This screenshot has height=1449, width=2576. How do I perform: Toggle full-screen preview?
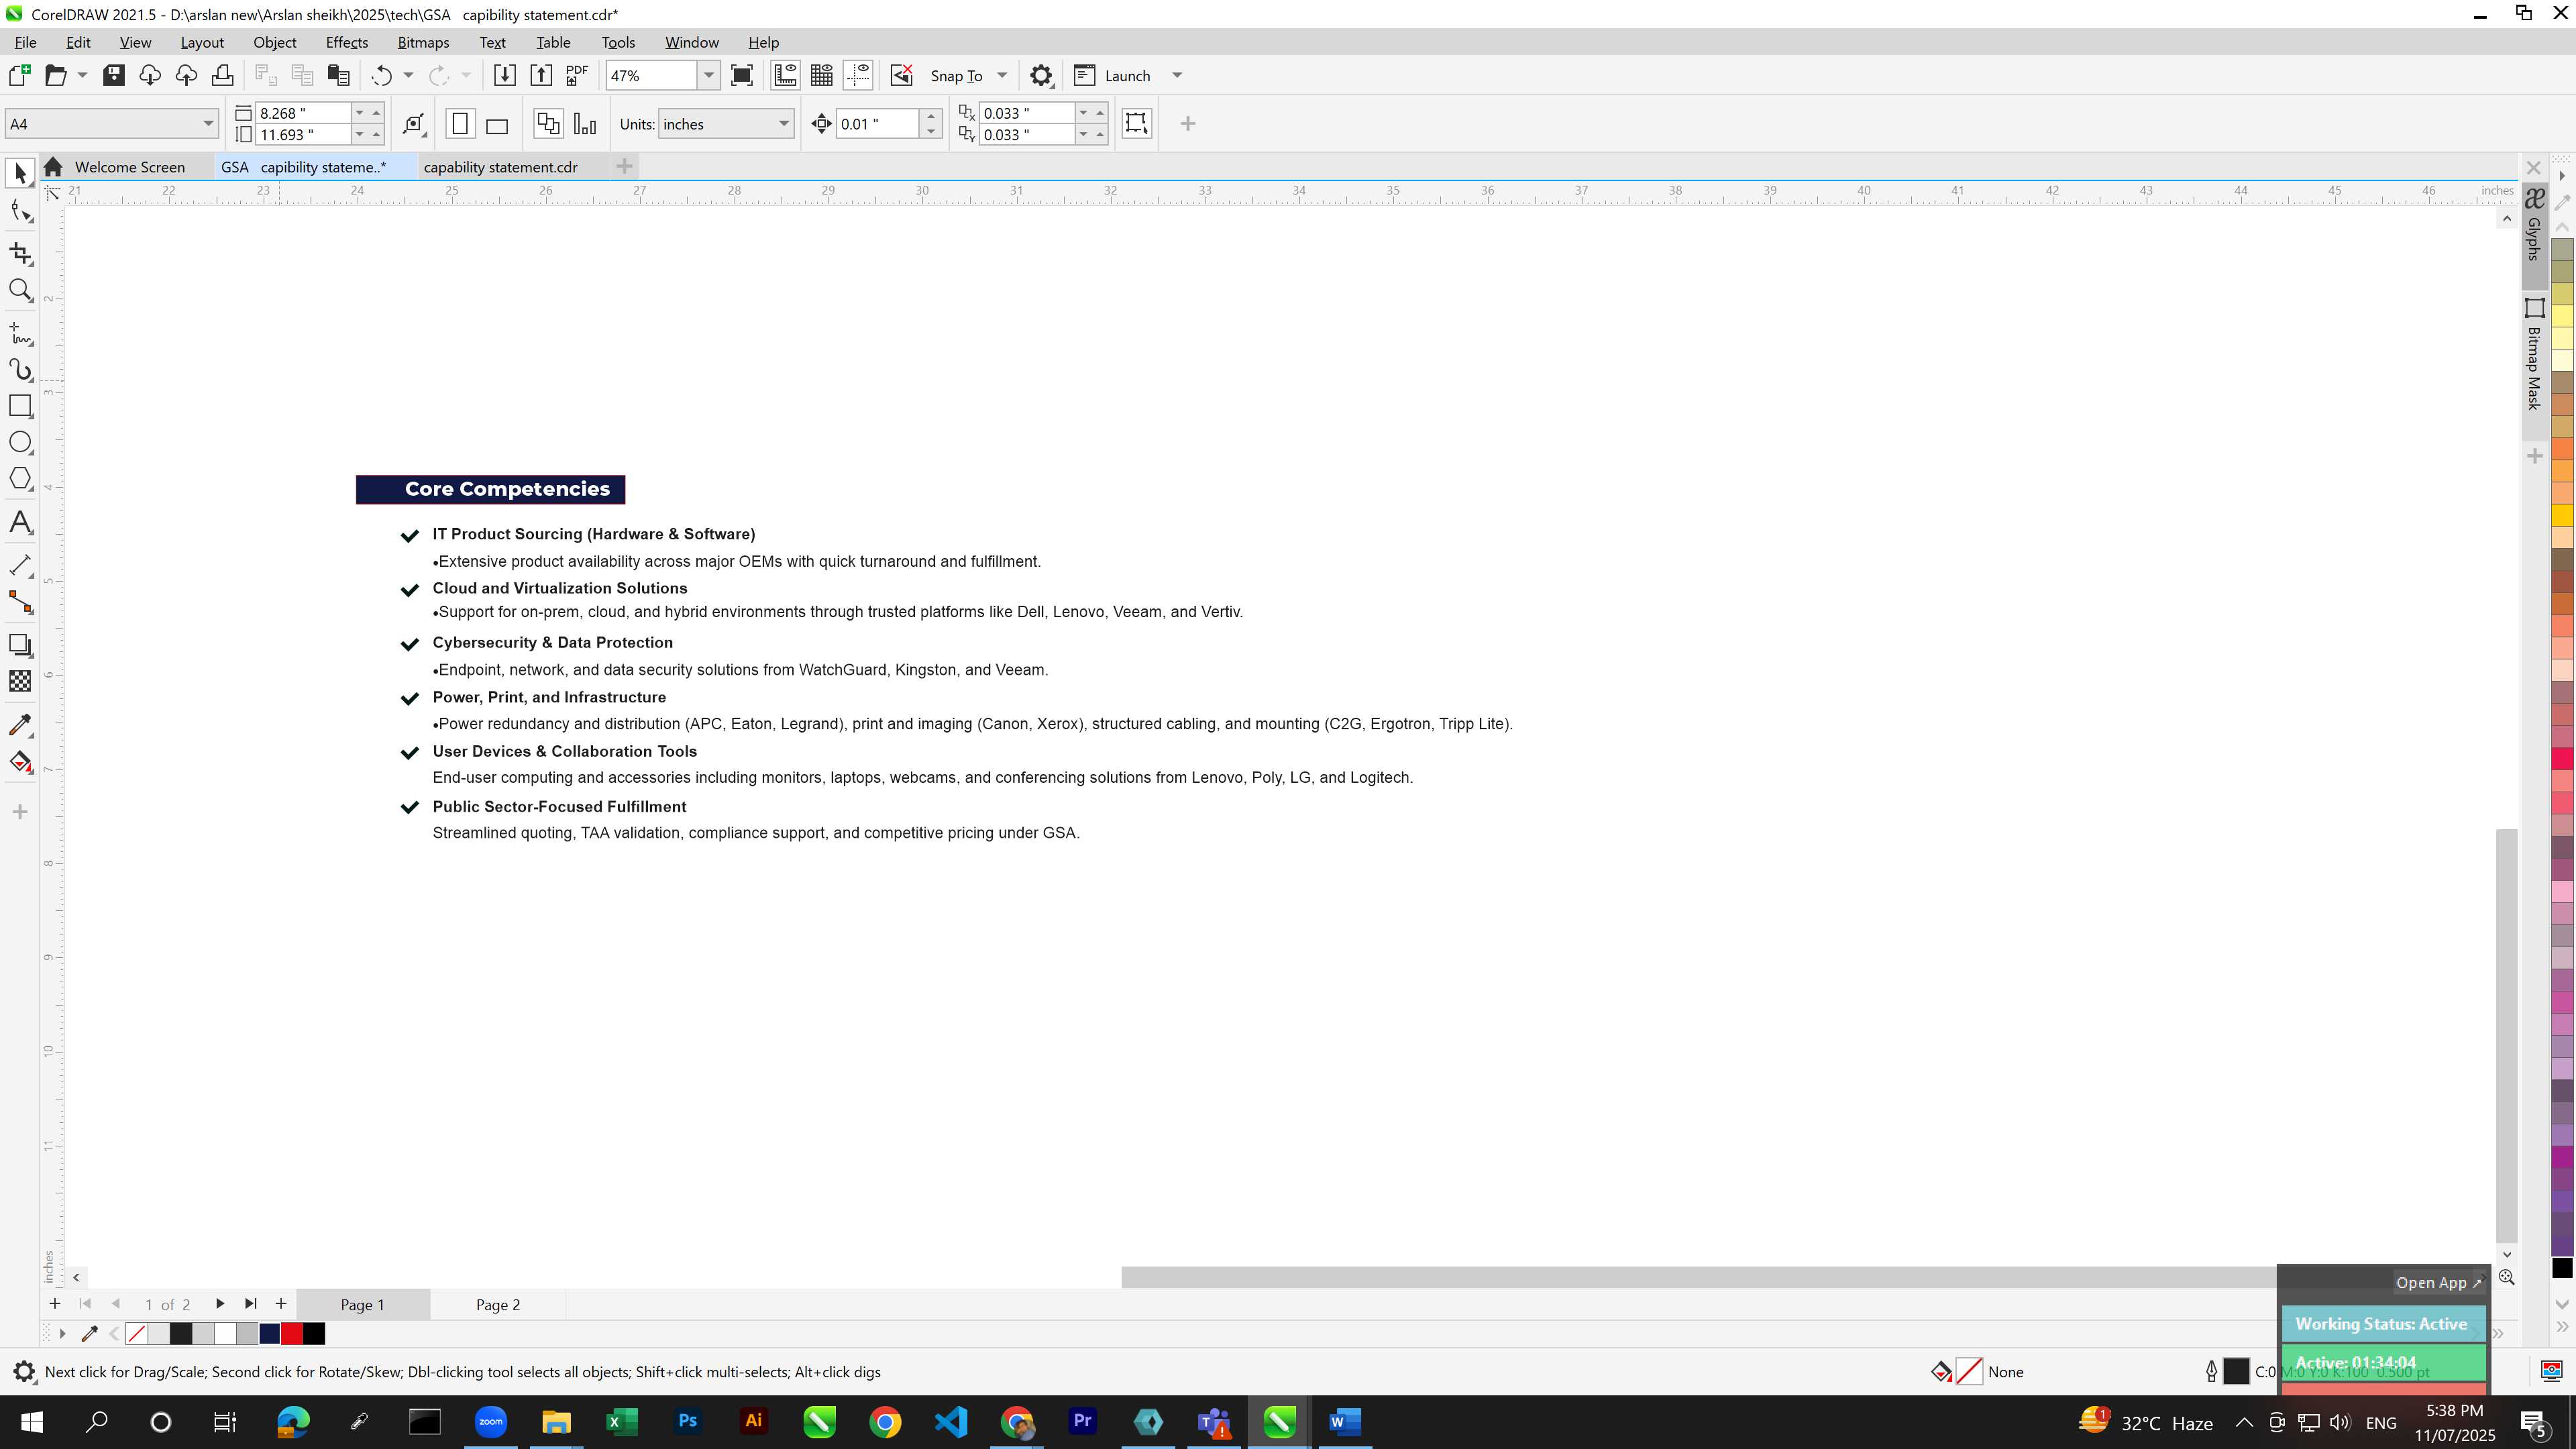(742, 75)
